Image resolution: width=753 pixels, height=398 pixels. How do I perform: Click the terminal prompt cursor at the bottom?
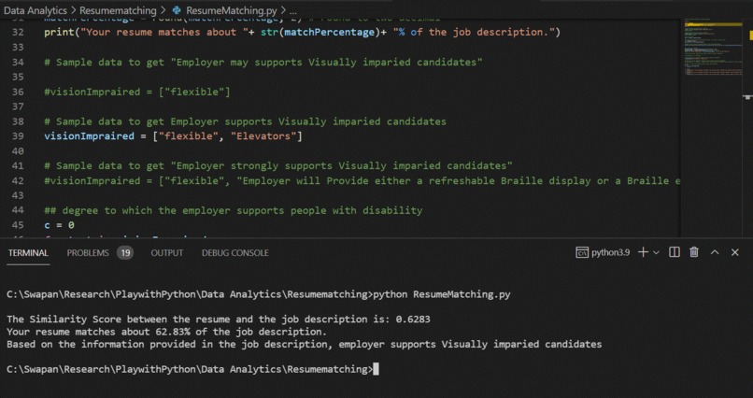click(376, 369)
